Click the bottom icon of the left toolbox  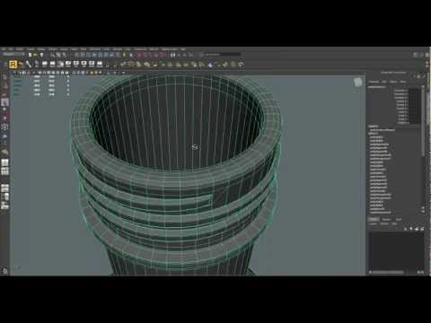[x=4, y=271]
